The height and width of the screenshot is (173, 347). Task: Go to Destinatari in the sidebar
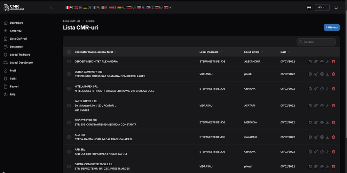(16, 47)
